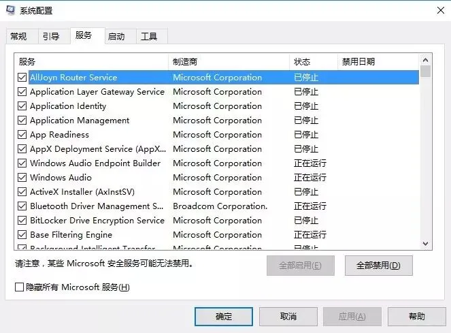
Task: Confirm with the 确定 button
Action: (x=224, y=317)
